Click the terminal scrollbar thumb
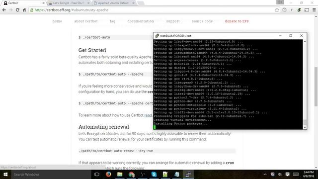 click(x=305, y=122)
